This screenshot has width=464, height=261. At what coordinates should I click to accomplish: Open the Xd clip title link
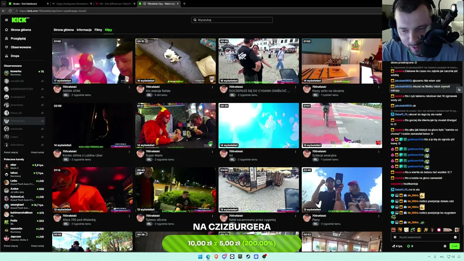tap(231, 155)
